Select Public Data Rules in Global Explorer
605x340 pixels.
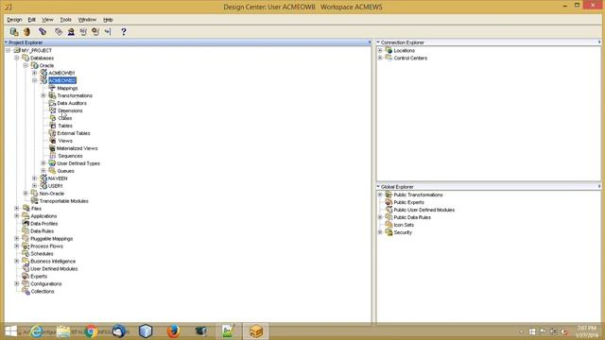point(412,217)
